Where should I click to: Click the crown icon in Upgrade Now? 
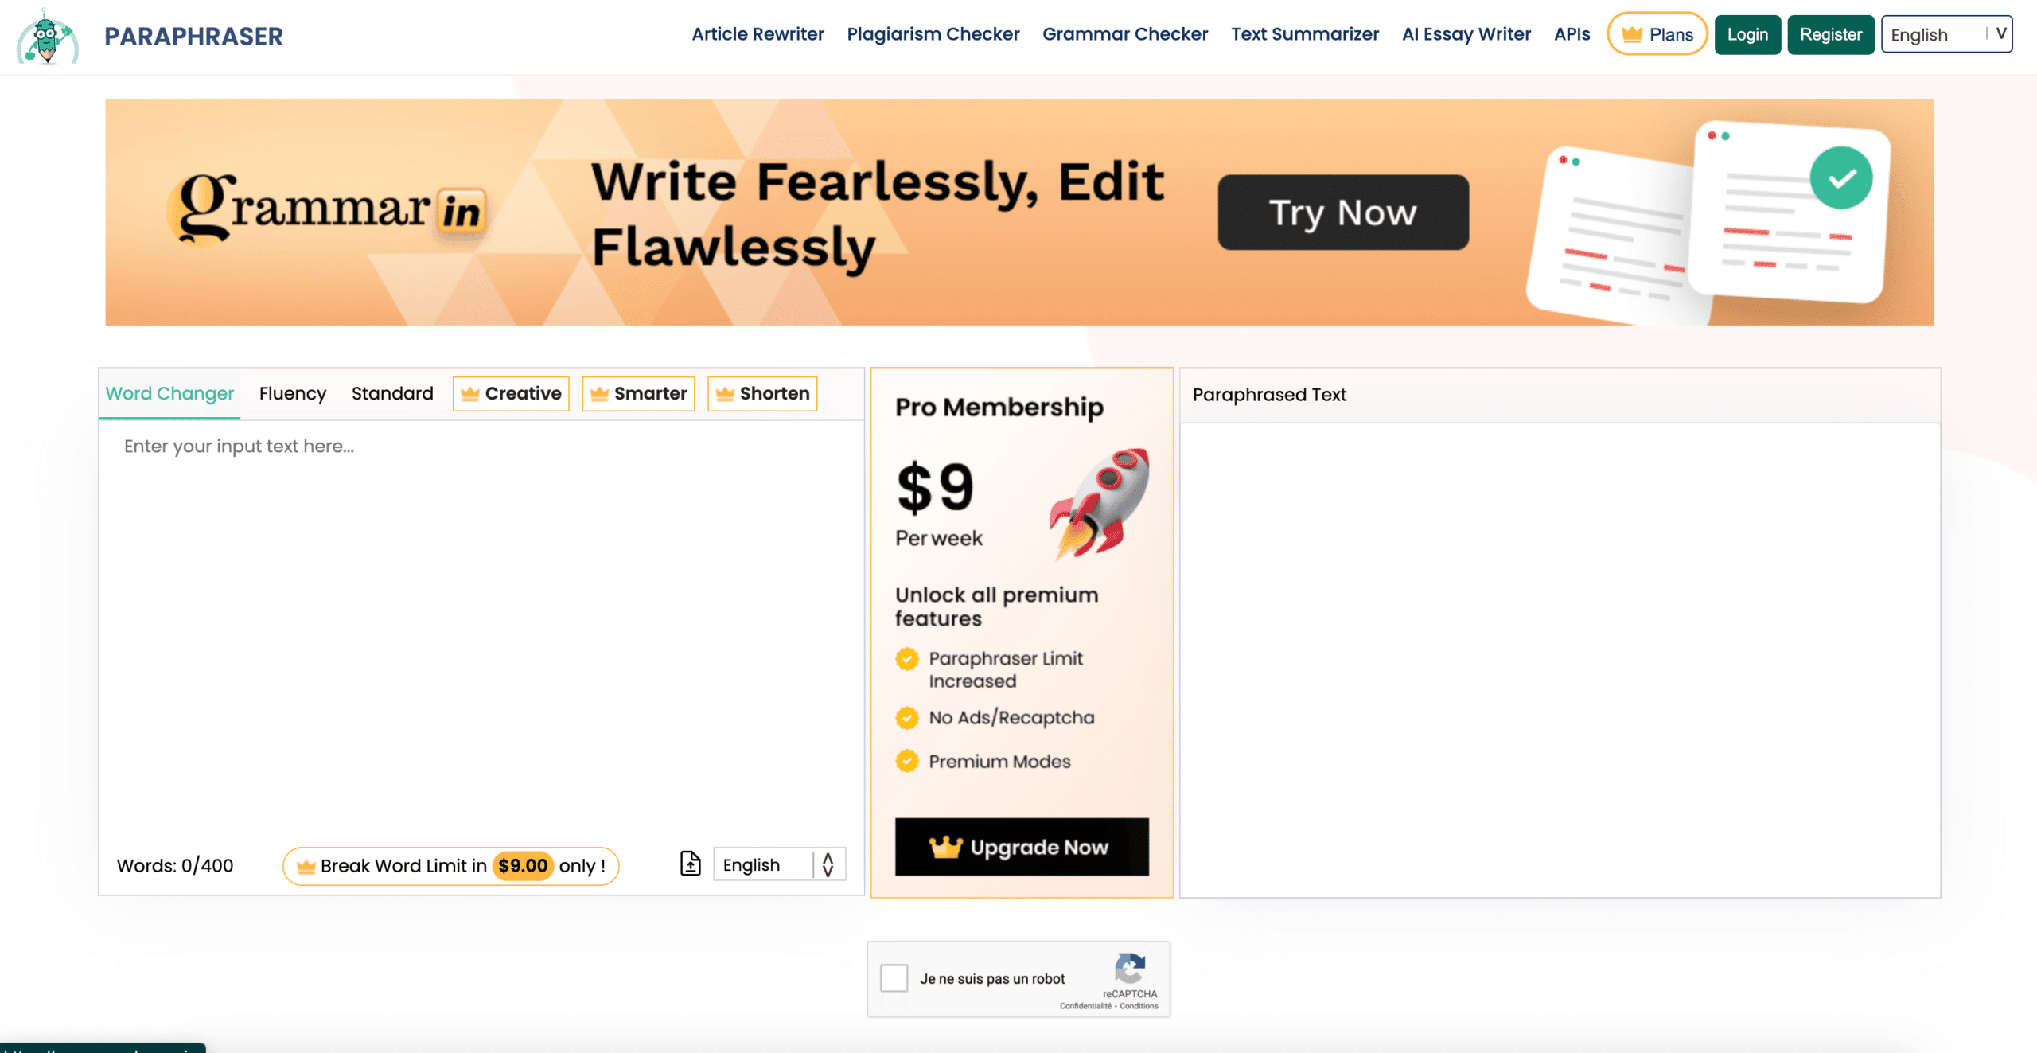pyautogui.click(x=946, y=847)
